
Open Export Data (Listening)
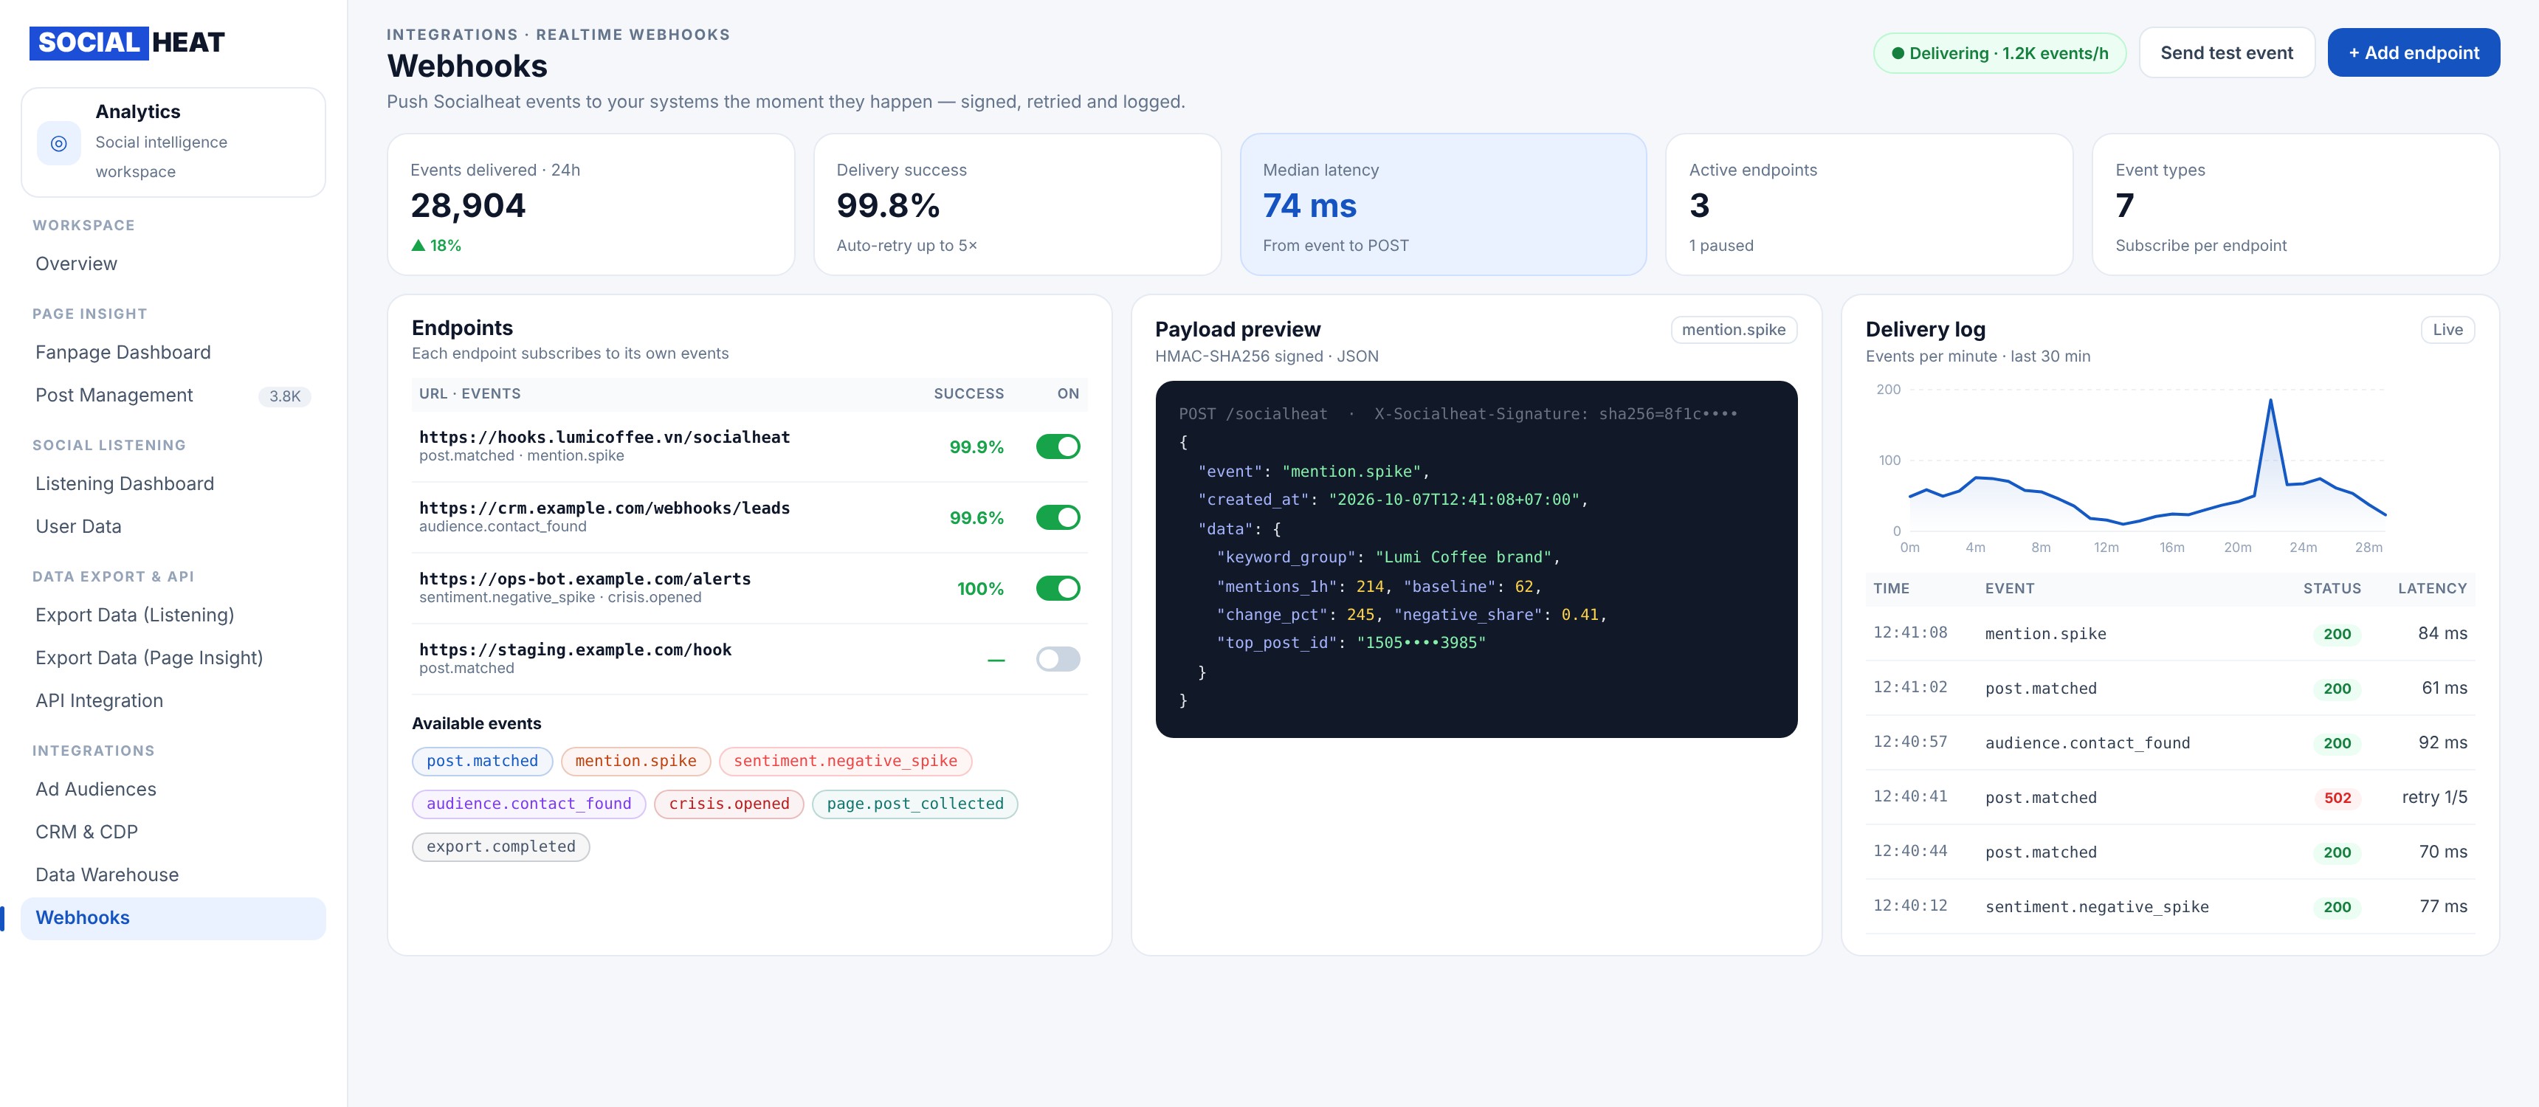point(173,615)
